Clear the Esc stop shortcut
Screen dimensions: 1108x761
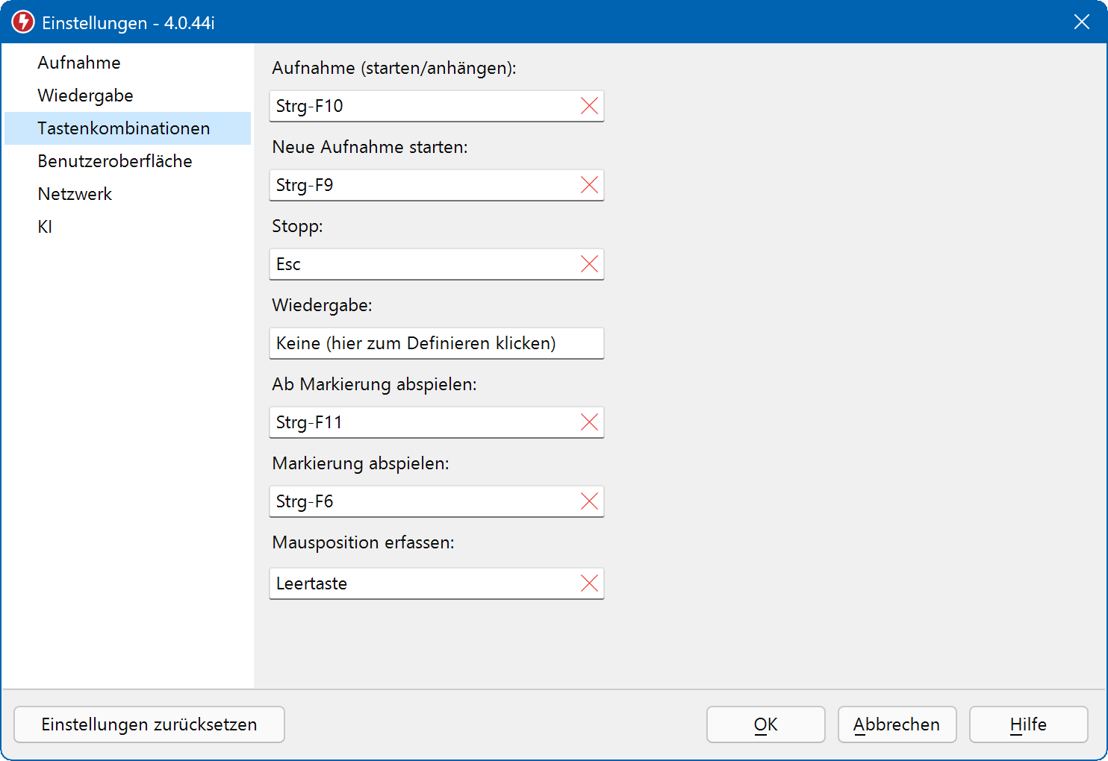[589, 264]
